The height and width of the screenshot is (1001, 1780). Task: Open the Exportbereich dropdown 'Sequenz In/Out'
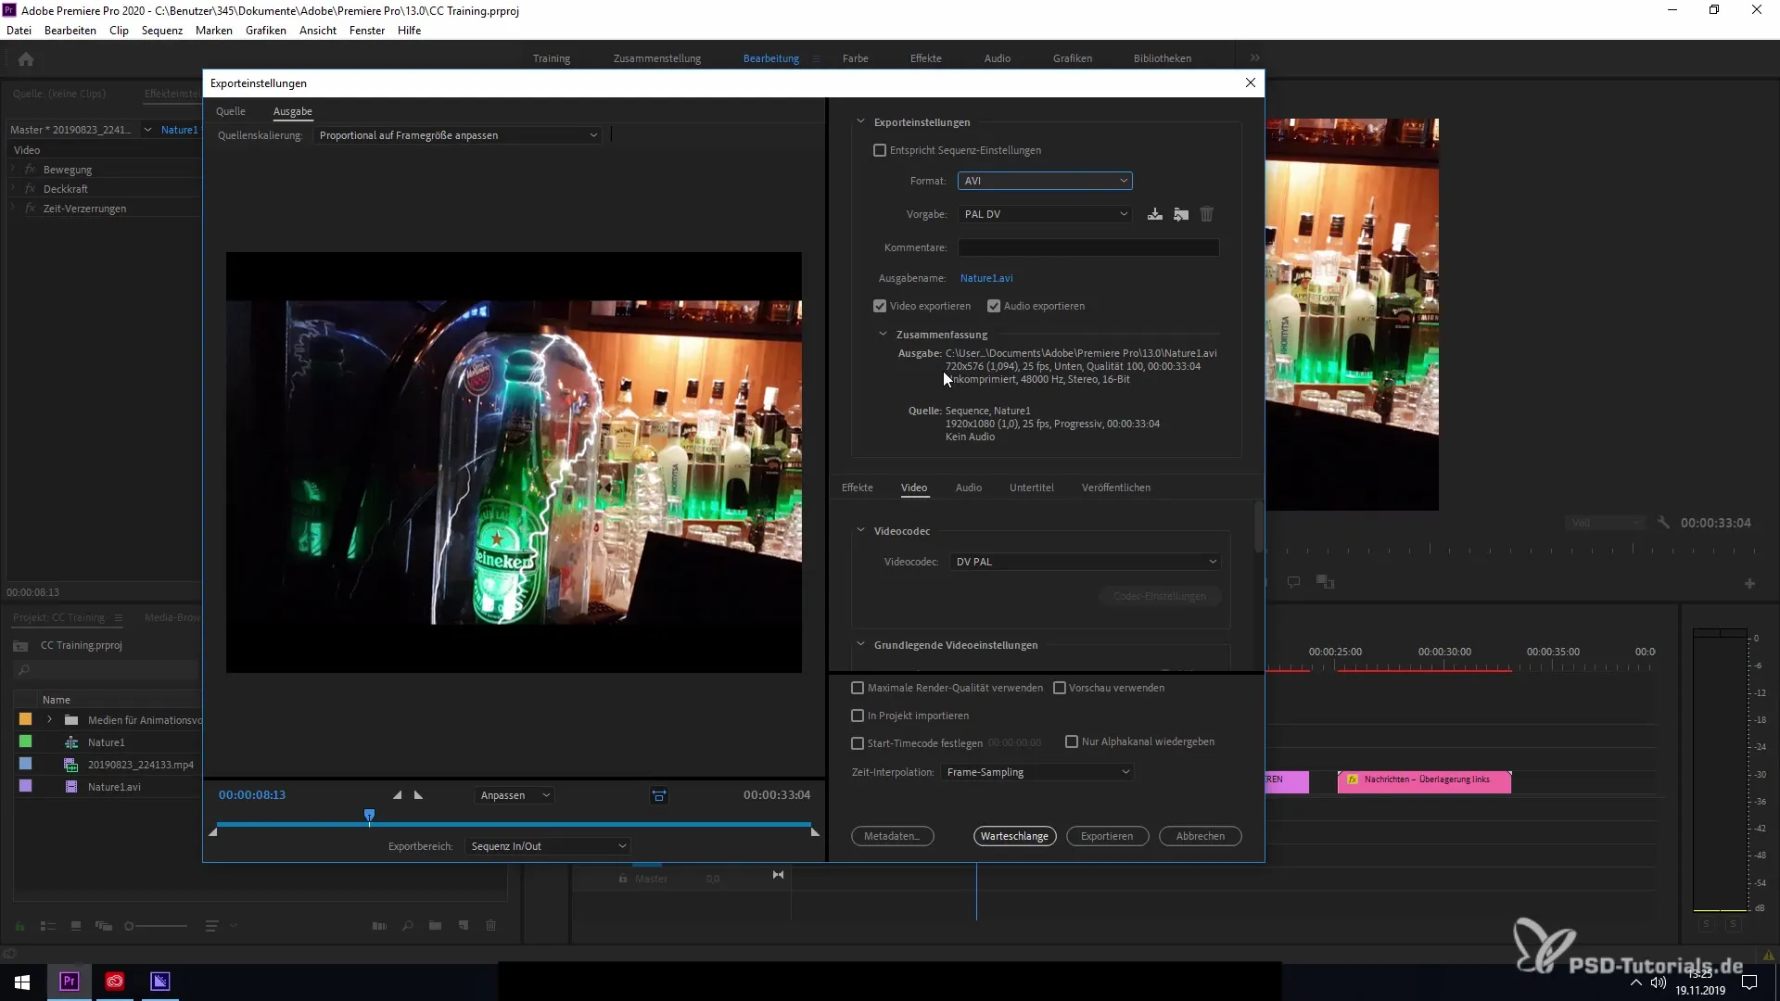point(549,846)
